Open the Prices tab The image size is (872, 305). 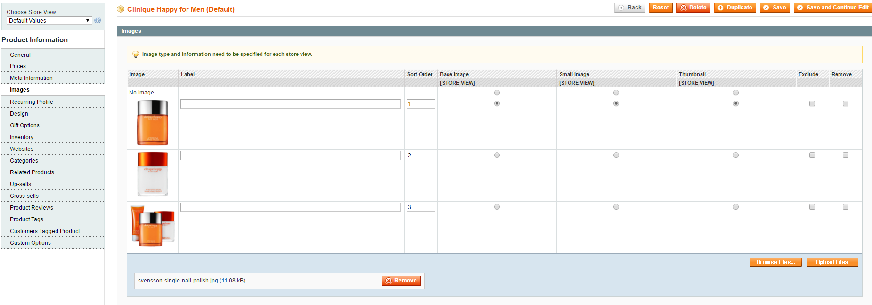click(53, 66)
